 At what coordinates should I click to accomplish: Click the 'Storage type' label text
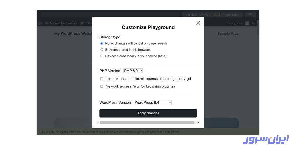110,37
